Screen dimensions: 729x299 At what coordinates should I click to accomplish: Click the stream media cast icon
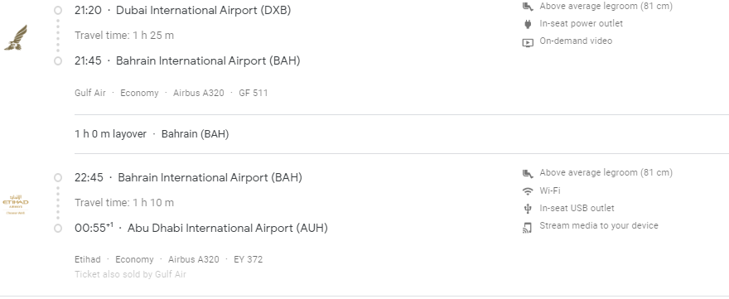(527, 228)
